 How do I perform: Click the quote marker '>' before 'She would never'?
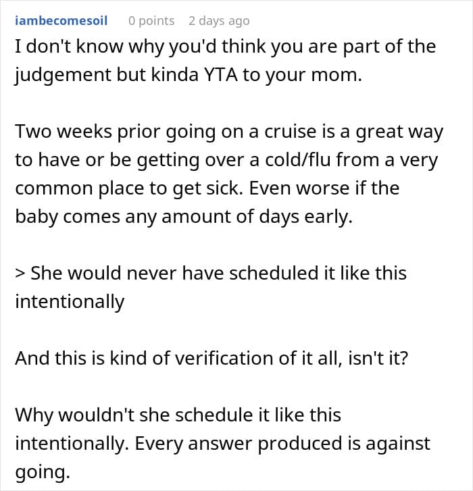[x=20, y=274]
